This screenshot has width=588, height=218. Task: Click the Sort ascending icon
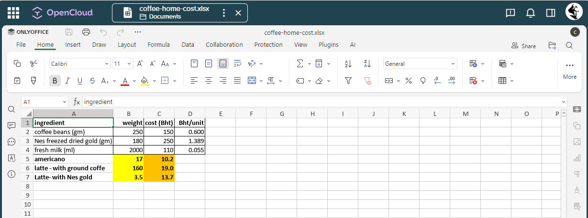pyautogui.click(x=348, y=63)
